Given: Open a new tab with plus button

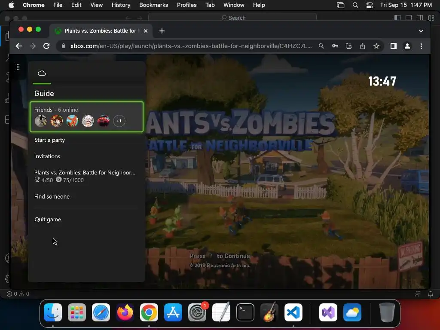Looking at the screenshot, I should pyautogui.click(x=162, y=31).
